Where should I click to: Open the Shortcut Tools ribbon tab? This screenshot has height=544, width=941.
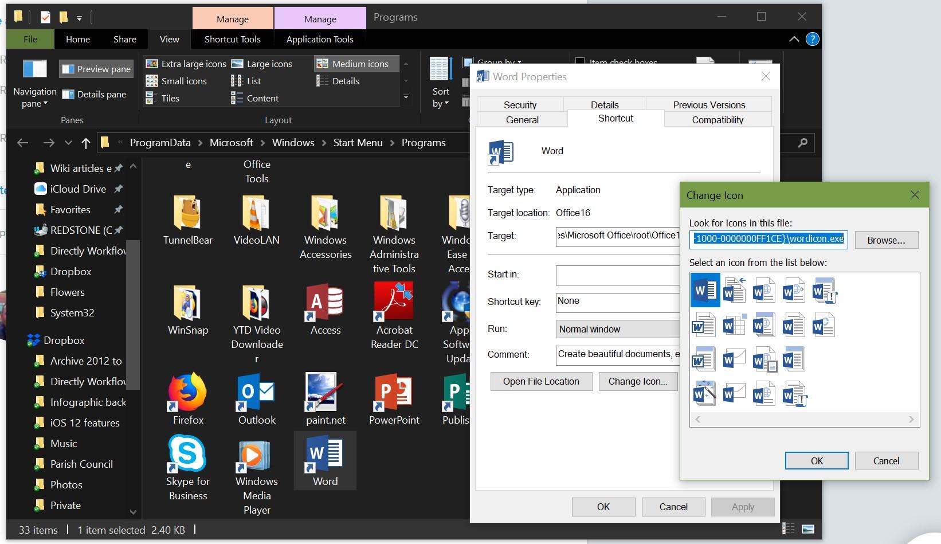click(x=232, y=39)
